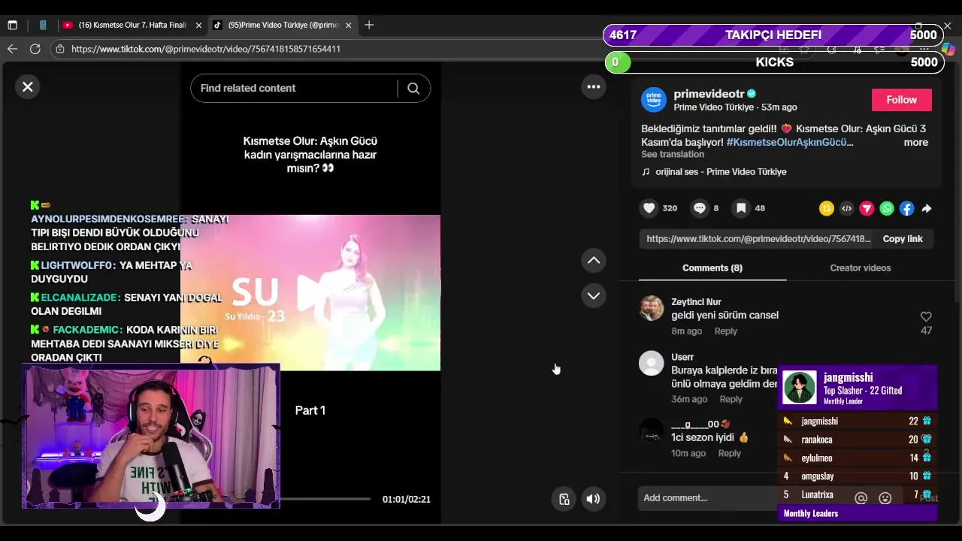Share the video to WhatsApp
The width and height of the screenshot is (962, 541).
pos(887,209)
